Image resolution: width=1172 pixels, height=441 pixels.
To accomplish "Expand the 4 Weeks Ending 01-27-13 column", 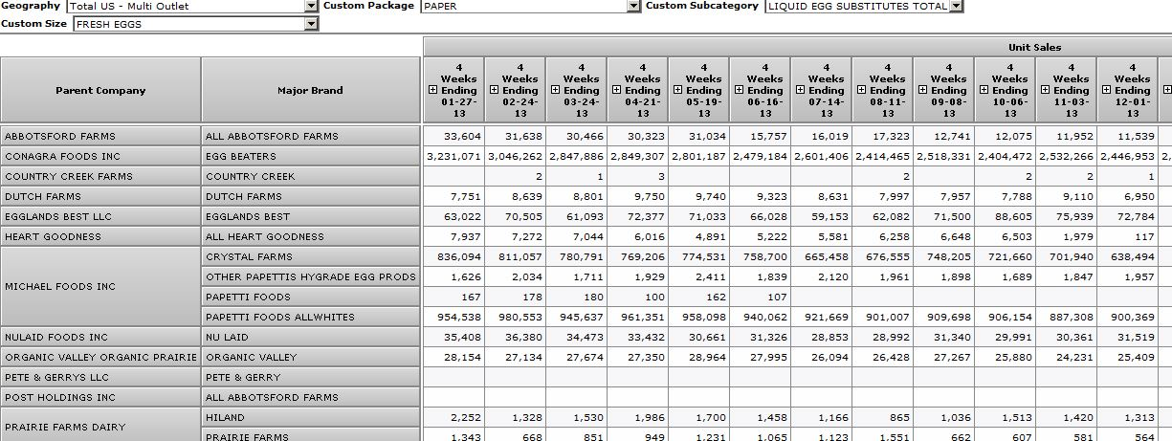I will coord(433,91).
